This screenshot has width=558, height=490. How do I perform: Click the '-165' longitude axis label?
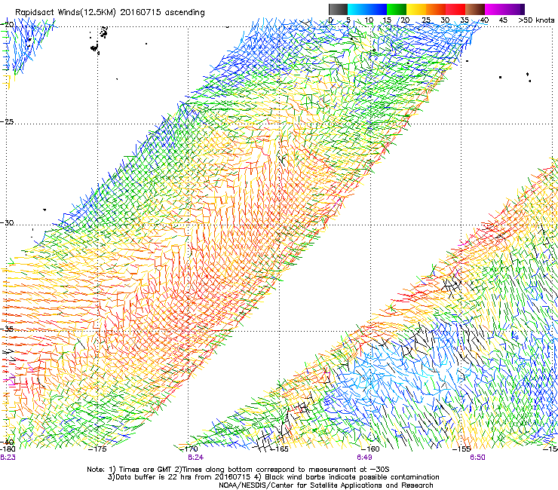(279, 449)
